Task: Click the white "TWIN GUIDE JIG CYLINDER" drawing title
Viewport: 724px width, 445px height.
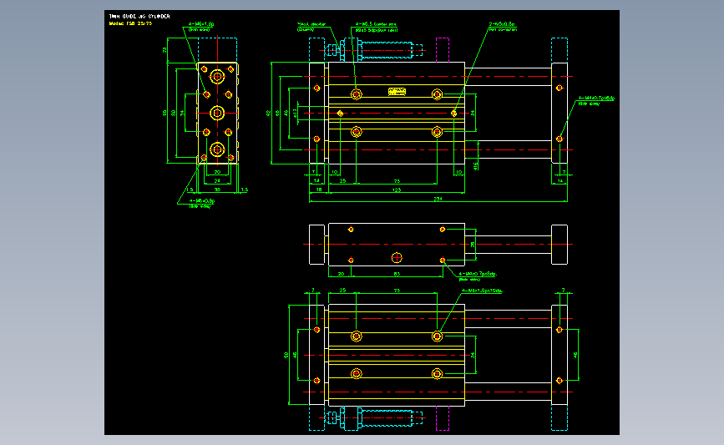Action: [x=139, y=16]
